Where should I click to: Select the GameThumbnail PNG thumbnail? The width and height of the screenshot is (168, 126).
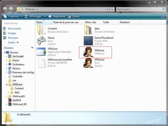point(88,41)
